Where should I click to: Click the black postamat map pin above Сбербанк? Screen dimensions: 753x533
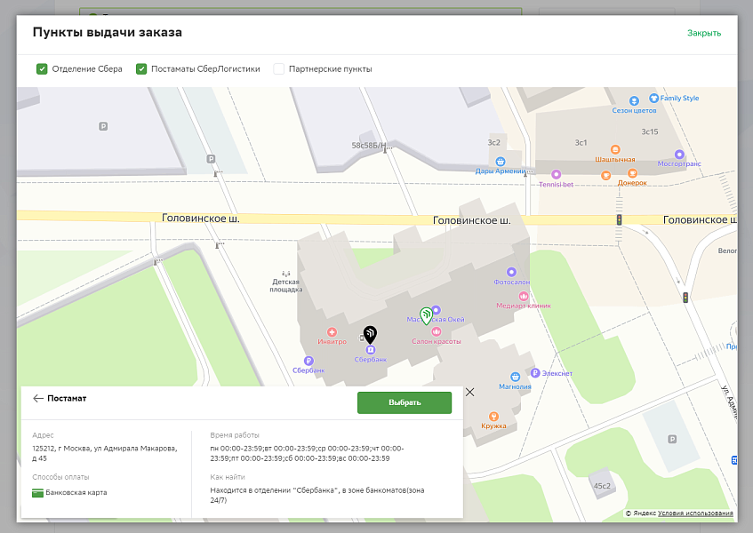pos(370,333)
